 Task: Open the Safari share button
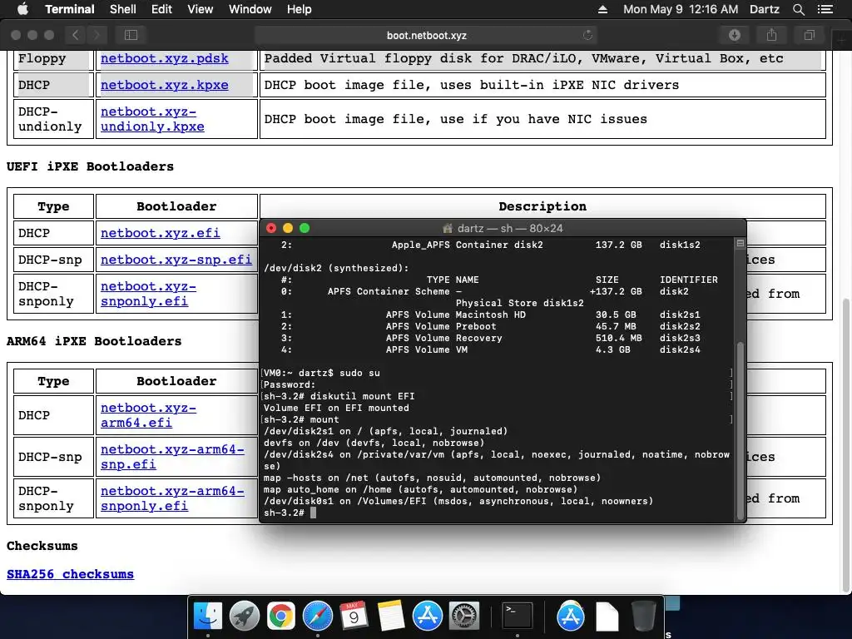[771, 35]
